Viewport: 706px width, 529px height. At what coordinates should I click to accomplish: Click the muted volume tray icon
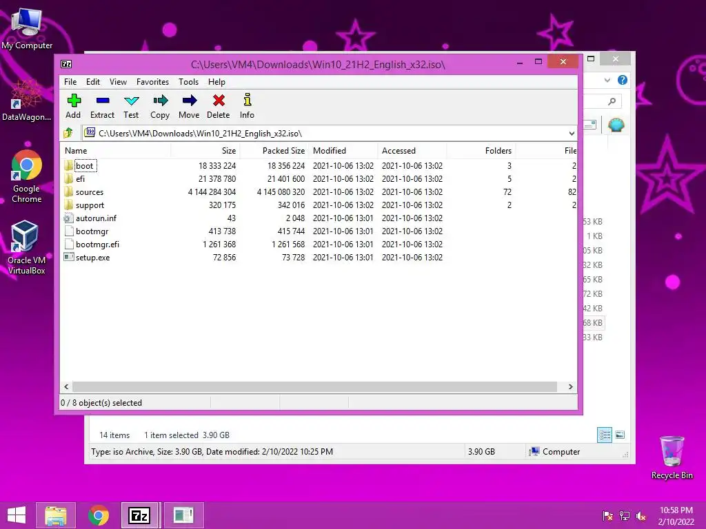[x=641, y=515]
